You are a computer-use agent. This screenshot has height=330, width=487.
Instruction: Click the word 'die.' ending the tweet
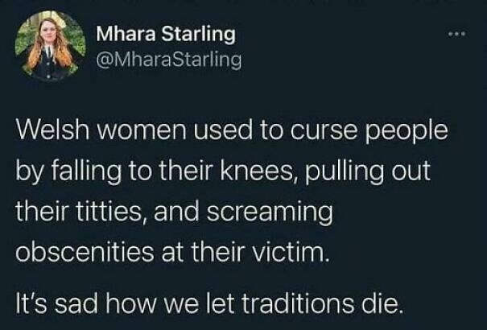tap(381, 303)
